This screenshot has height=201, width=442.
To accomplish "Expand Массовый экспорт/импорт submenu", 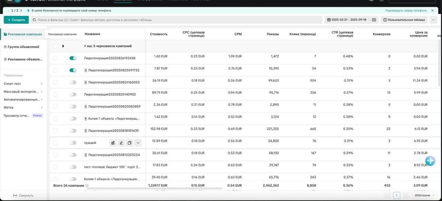I will coord(42,92).
